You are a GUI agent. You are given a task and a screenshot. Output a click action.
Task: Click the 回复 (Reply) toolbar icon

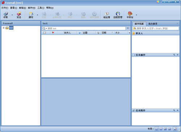(x=44, y=15)
